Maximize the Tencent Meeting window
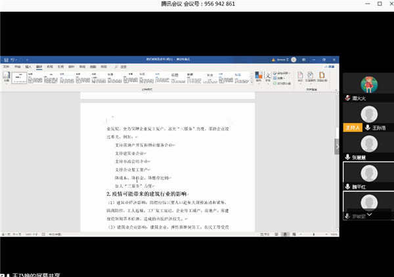Image resolution: width=394 pixels, height=277 pixels. [x=380, y=4]
